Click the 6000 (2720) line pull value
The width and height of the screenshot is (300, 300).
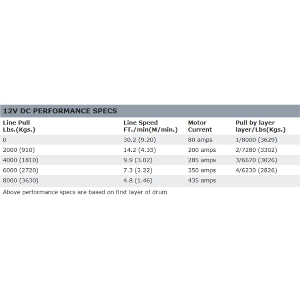click(21, 171)
